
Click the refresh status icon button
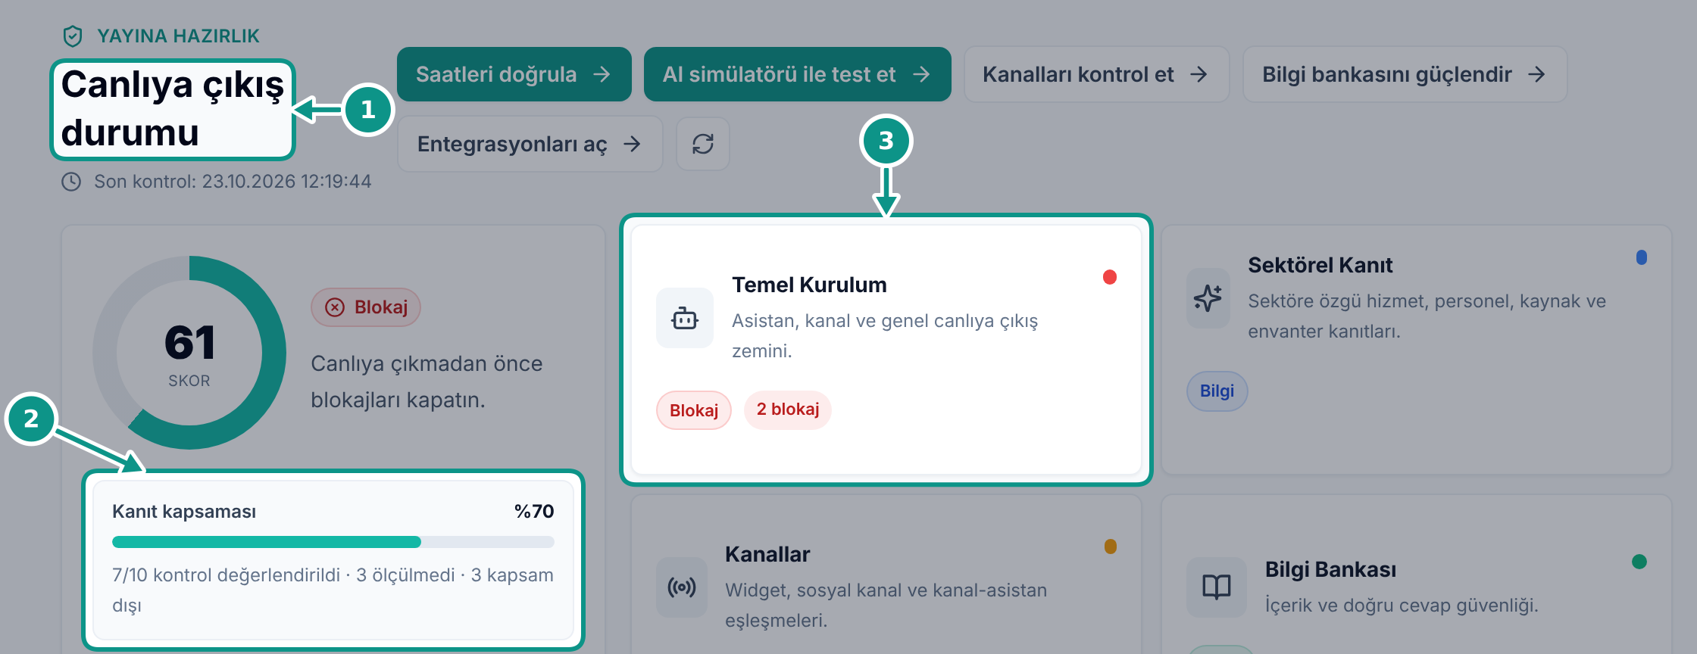coord(703,144)
